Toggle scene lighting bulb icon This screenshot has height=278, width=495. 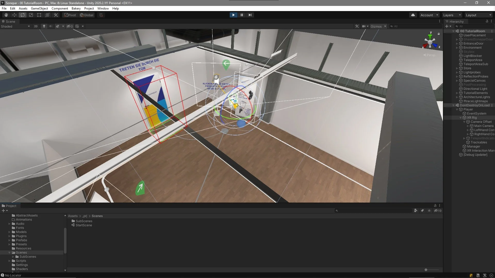(x=44, y=26)
